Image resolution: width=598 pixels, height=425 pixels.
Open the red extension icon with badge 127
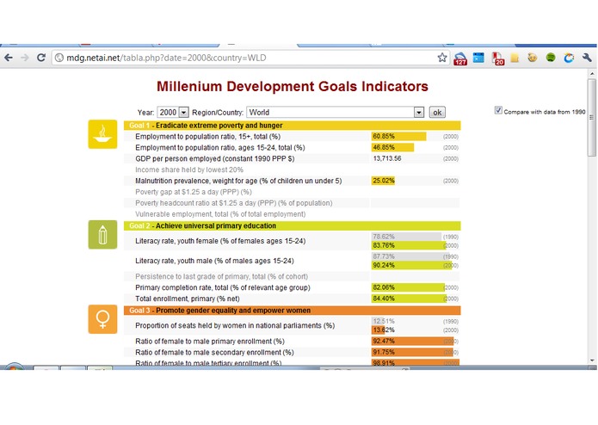click(x=460, y=59)
